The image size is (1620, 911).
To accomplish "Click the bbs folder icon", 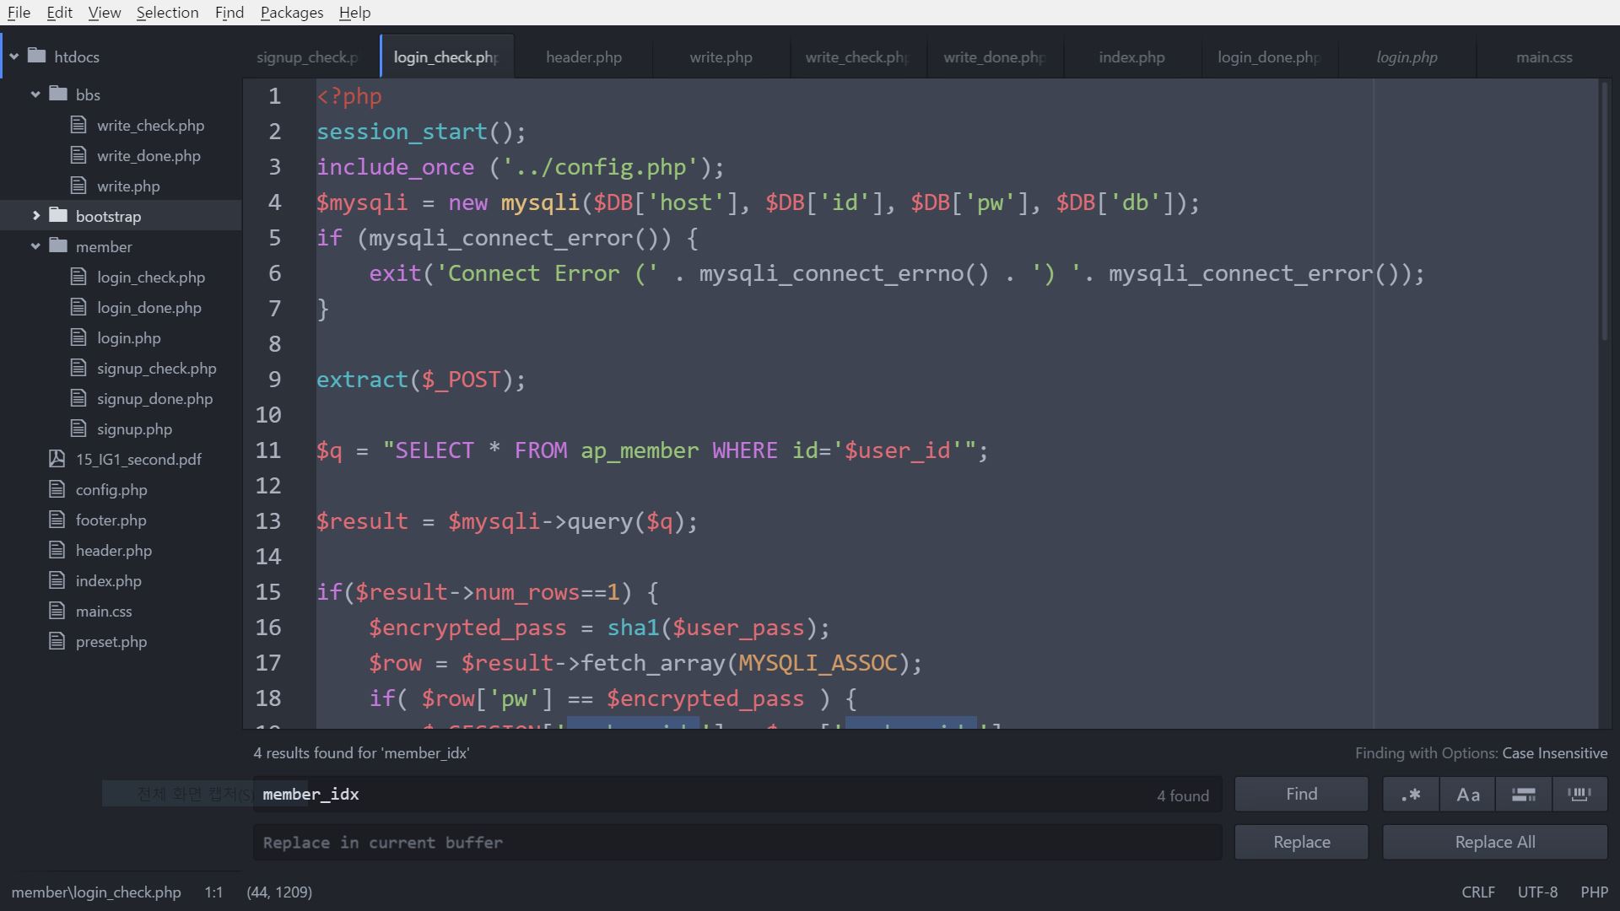I will pos(58,94).
